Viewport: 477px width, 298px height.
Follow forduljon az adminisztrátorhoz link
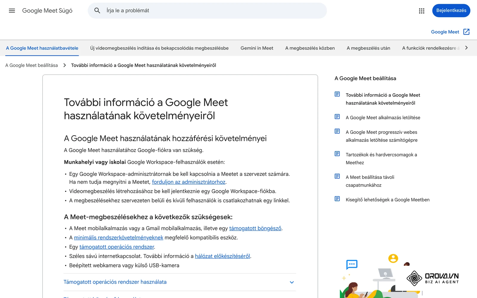(189, 182)
